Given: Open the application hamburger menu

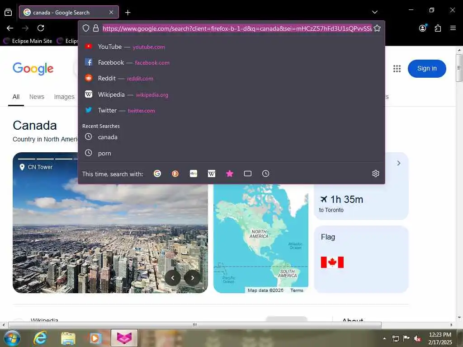Looking at the screenshot, I should pyautogui.click(x=453, y=28).
